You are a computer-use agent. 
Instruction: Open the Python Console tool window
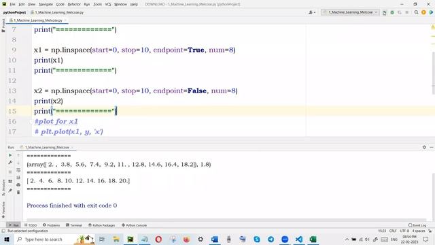point(135,225)
